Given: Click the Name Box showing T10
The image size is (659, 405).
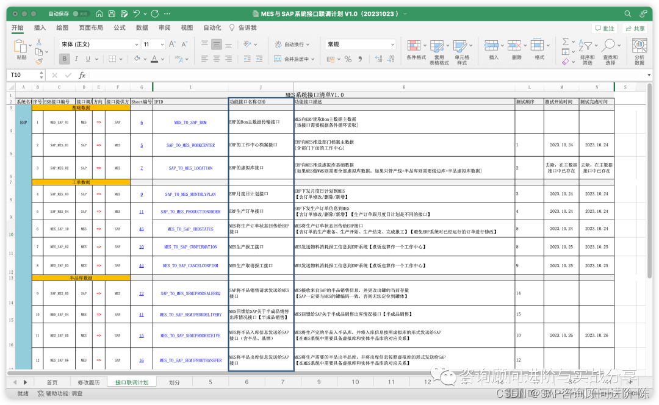Looking at the screenshot, I should 24,75.
